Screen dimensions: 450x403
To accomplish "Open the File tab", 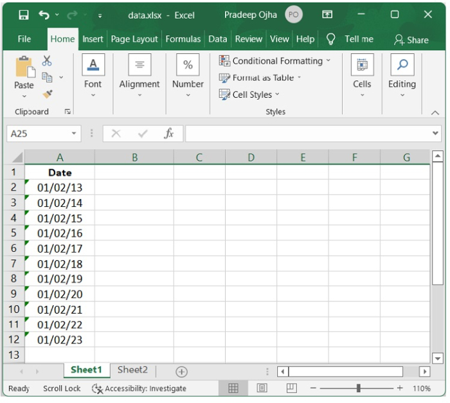I will tap(24, 39).
